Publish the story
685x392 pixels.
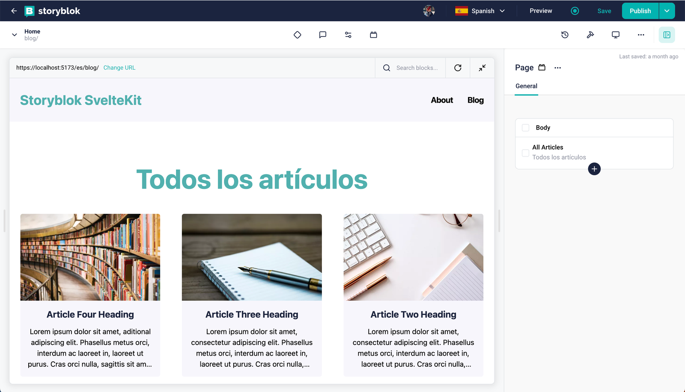coord(640,11)
